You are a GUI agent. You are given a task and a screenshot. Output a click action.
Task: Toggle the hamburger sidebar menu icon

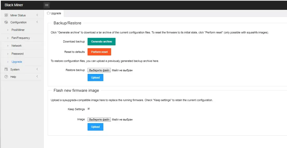pyautogui.click(x=47, y=5)
